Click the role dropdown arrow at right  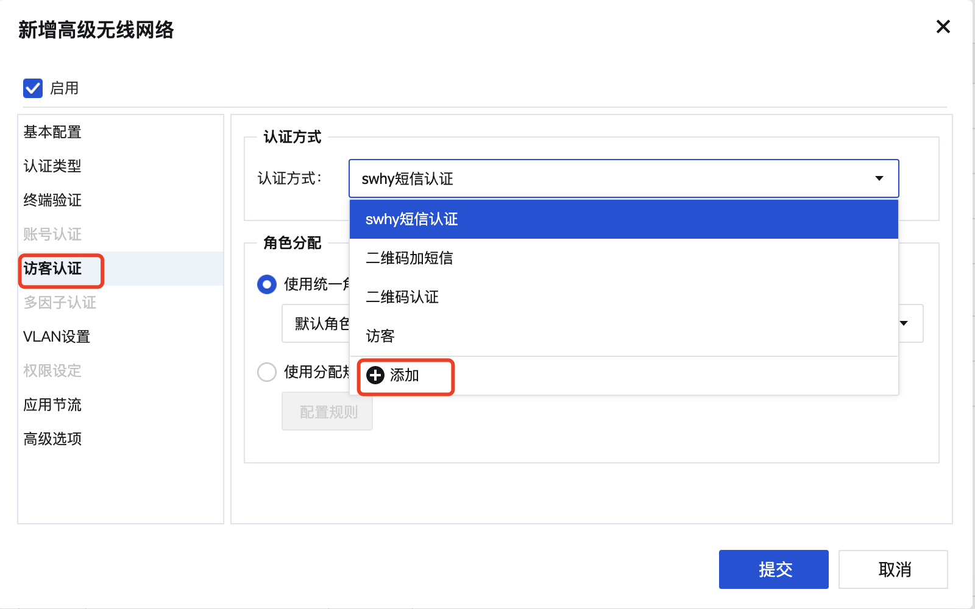coord(904,323)
